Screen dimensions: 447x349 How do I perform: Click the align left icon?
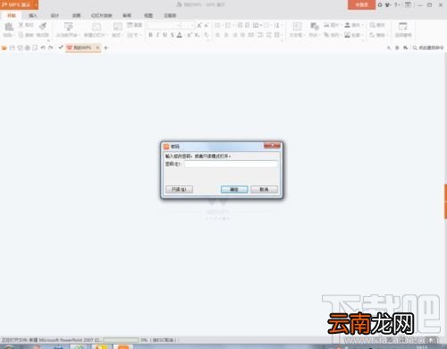point(217,35)
